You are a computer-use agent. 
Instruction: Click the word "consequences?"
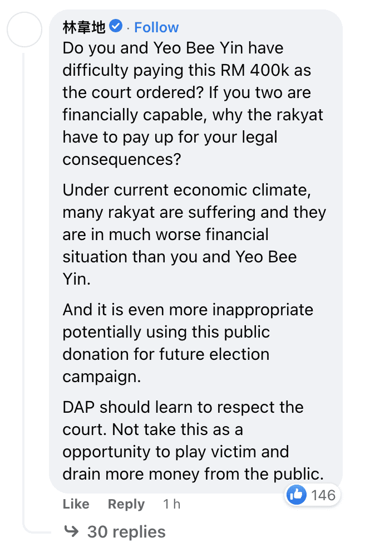(x=122, y=159)
